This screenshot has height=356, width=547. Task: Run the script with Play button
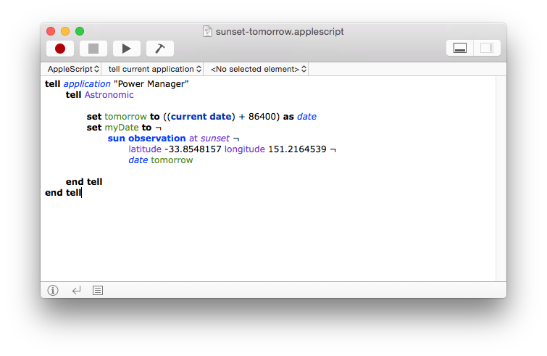pos(127,49)
